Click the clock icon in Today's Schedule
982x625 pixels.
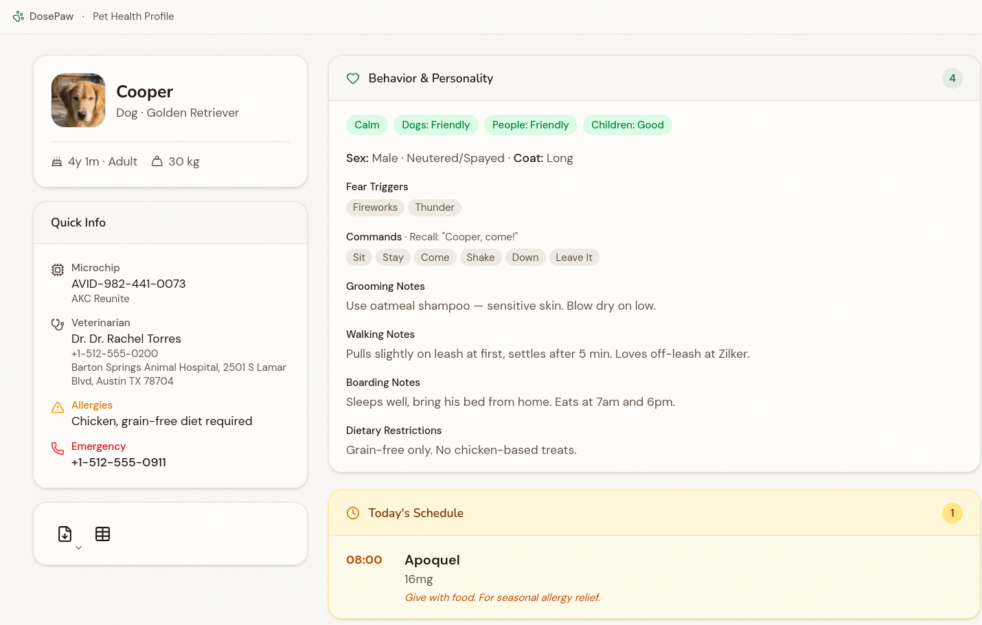(353, 513)
